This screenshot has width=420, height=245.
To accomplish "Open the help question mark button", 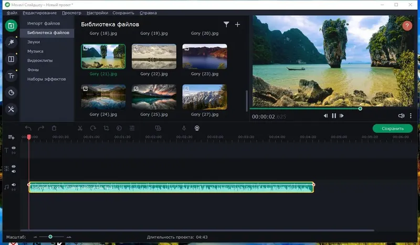I will 407,26.
